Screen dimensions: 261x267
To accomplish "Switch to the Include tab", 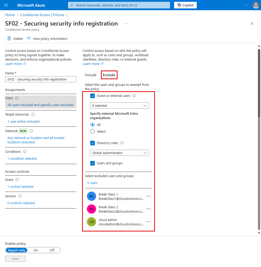I will pos(90,75).
